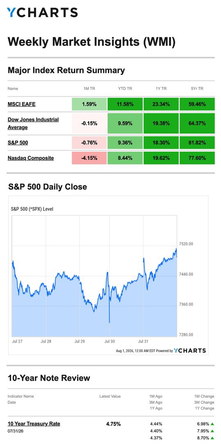Click the 1Y TR column header

[x=161, y=89]
